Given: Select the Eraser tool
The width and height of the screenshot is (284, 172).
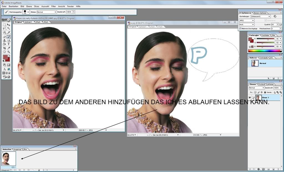Looking at the screenshot, I should point(4,37).
